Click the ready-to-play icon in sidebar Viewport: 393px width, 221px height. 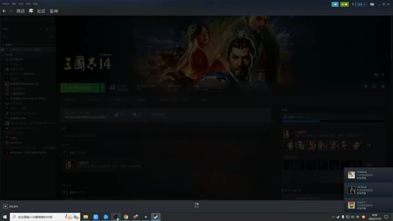tap(52, 29)
